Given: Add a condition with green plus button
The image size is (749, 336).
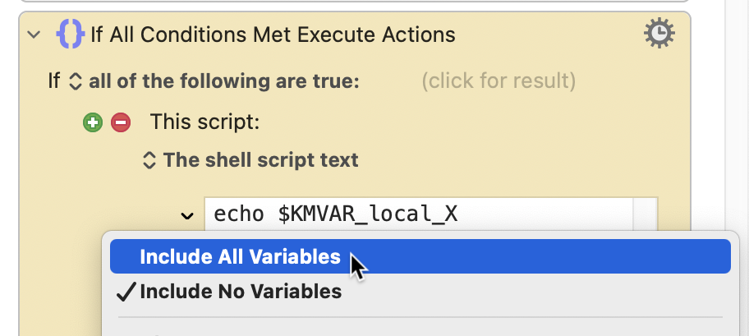Looking at the screenshot, I should (93, 123).
